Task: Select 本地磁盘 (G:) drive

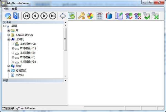Action: (28, 62)
